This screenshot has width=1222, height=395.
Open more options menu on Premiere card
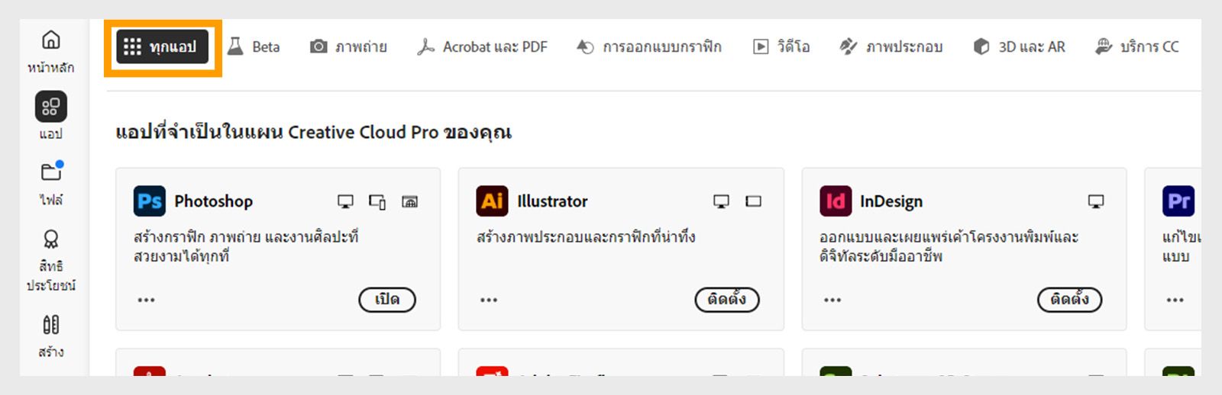click(1175, 300)
